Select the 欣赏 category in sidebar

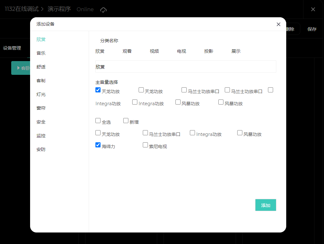41,39
